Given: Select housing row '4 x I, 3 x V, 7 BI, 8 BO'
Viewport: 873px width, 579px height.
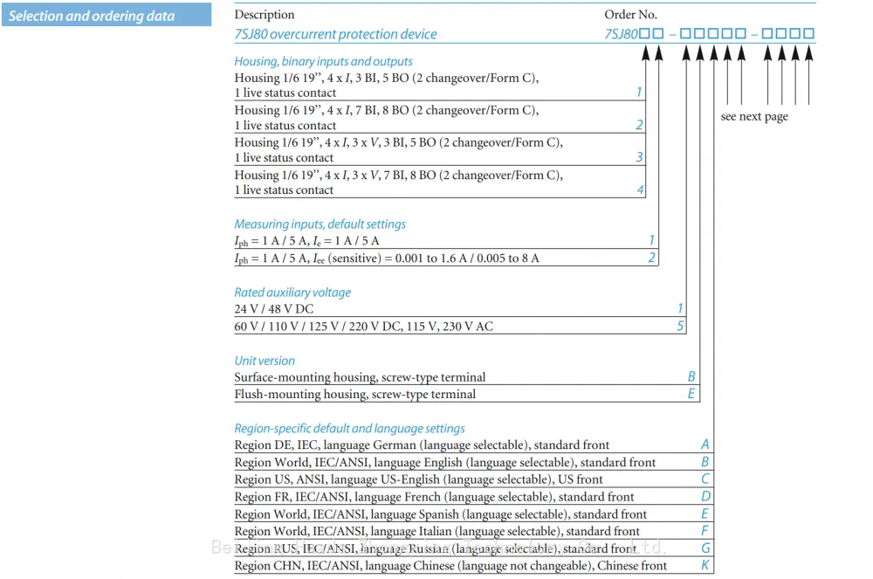Looking at the screenshot, I should pos(440,182).
